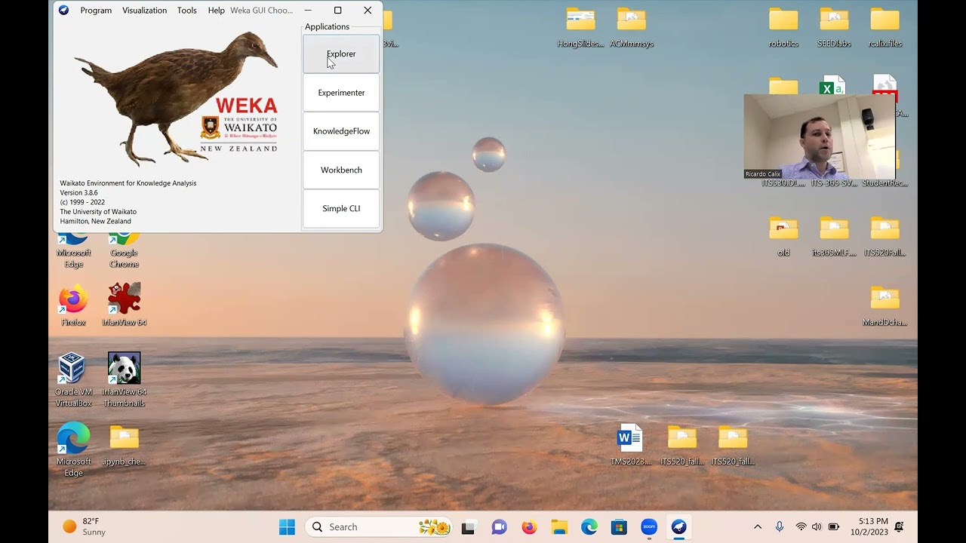Open the notification bell in taskbar
This screenshot has height=543, width=966.
tap(899, 527)
